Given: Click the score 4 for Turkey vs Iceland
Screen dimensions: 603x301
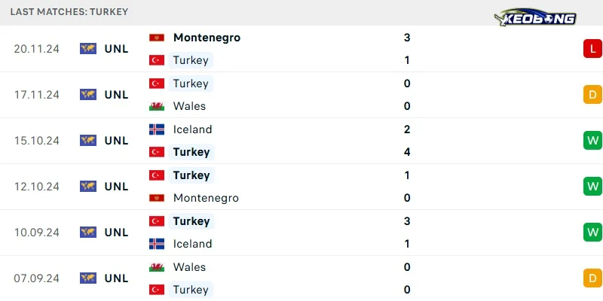Looking at the screenshot, I should (407, 153).
